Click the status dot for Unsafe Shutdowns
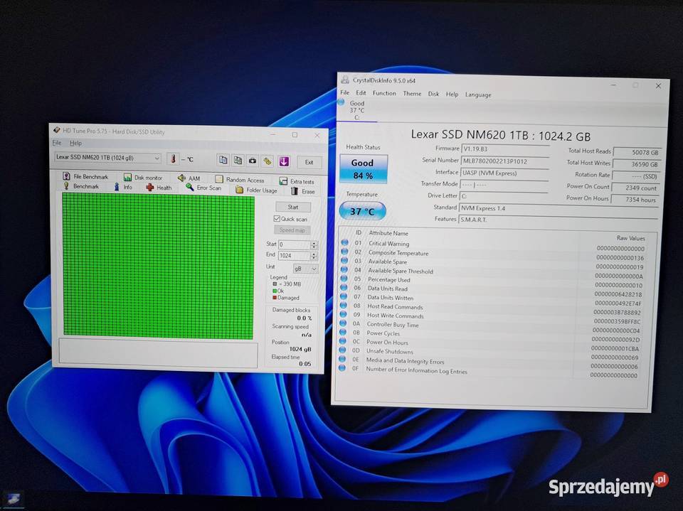Viewport: 683px width, 511px height. click(343, 350)
